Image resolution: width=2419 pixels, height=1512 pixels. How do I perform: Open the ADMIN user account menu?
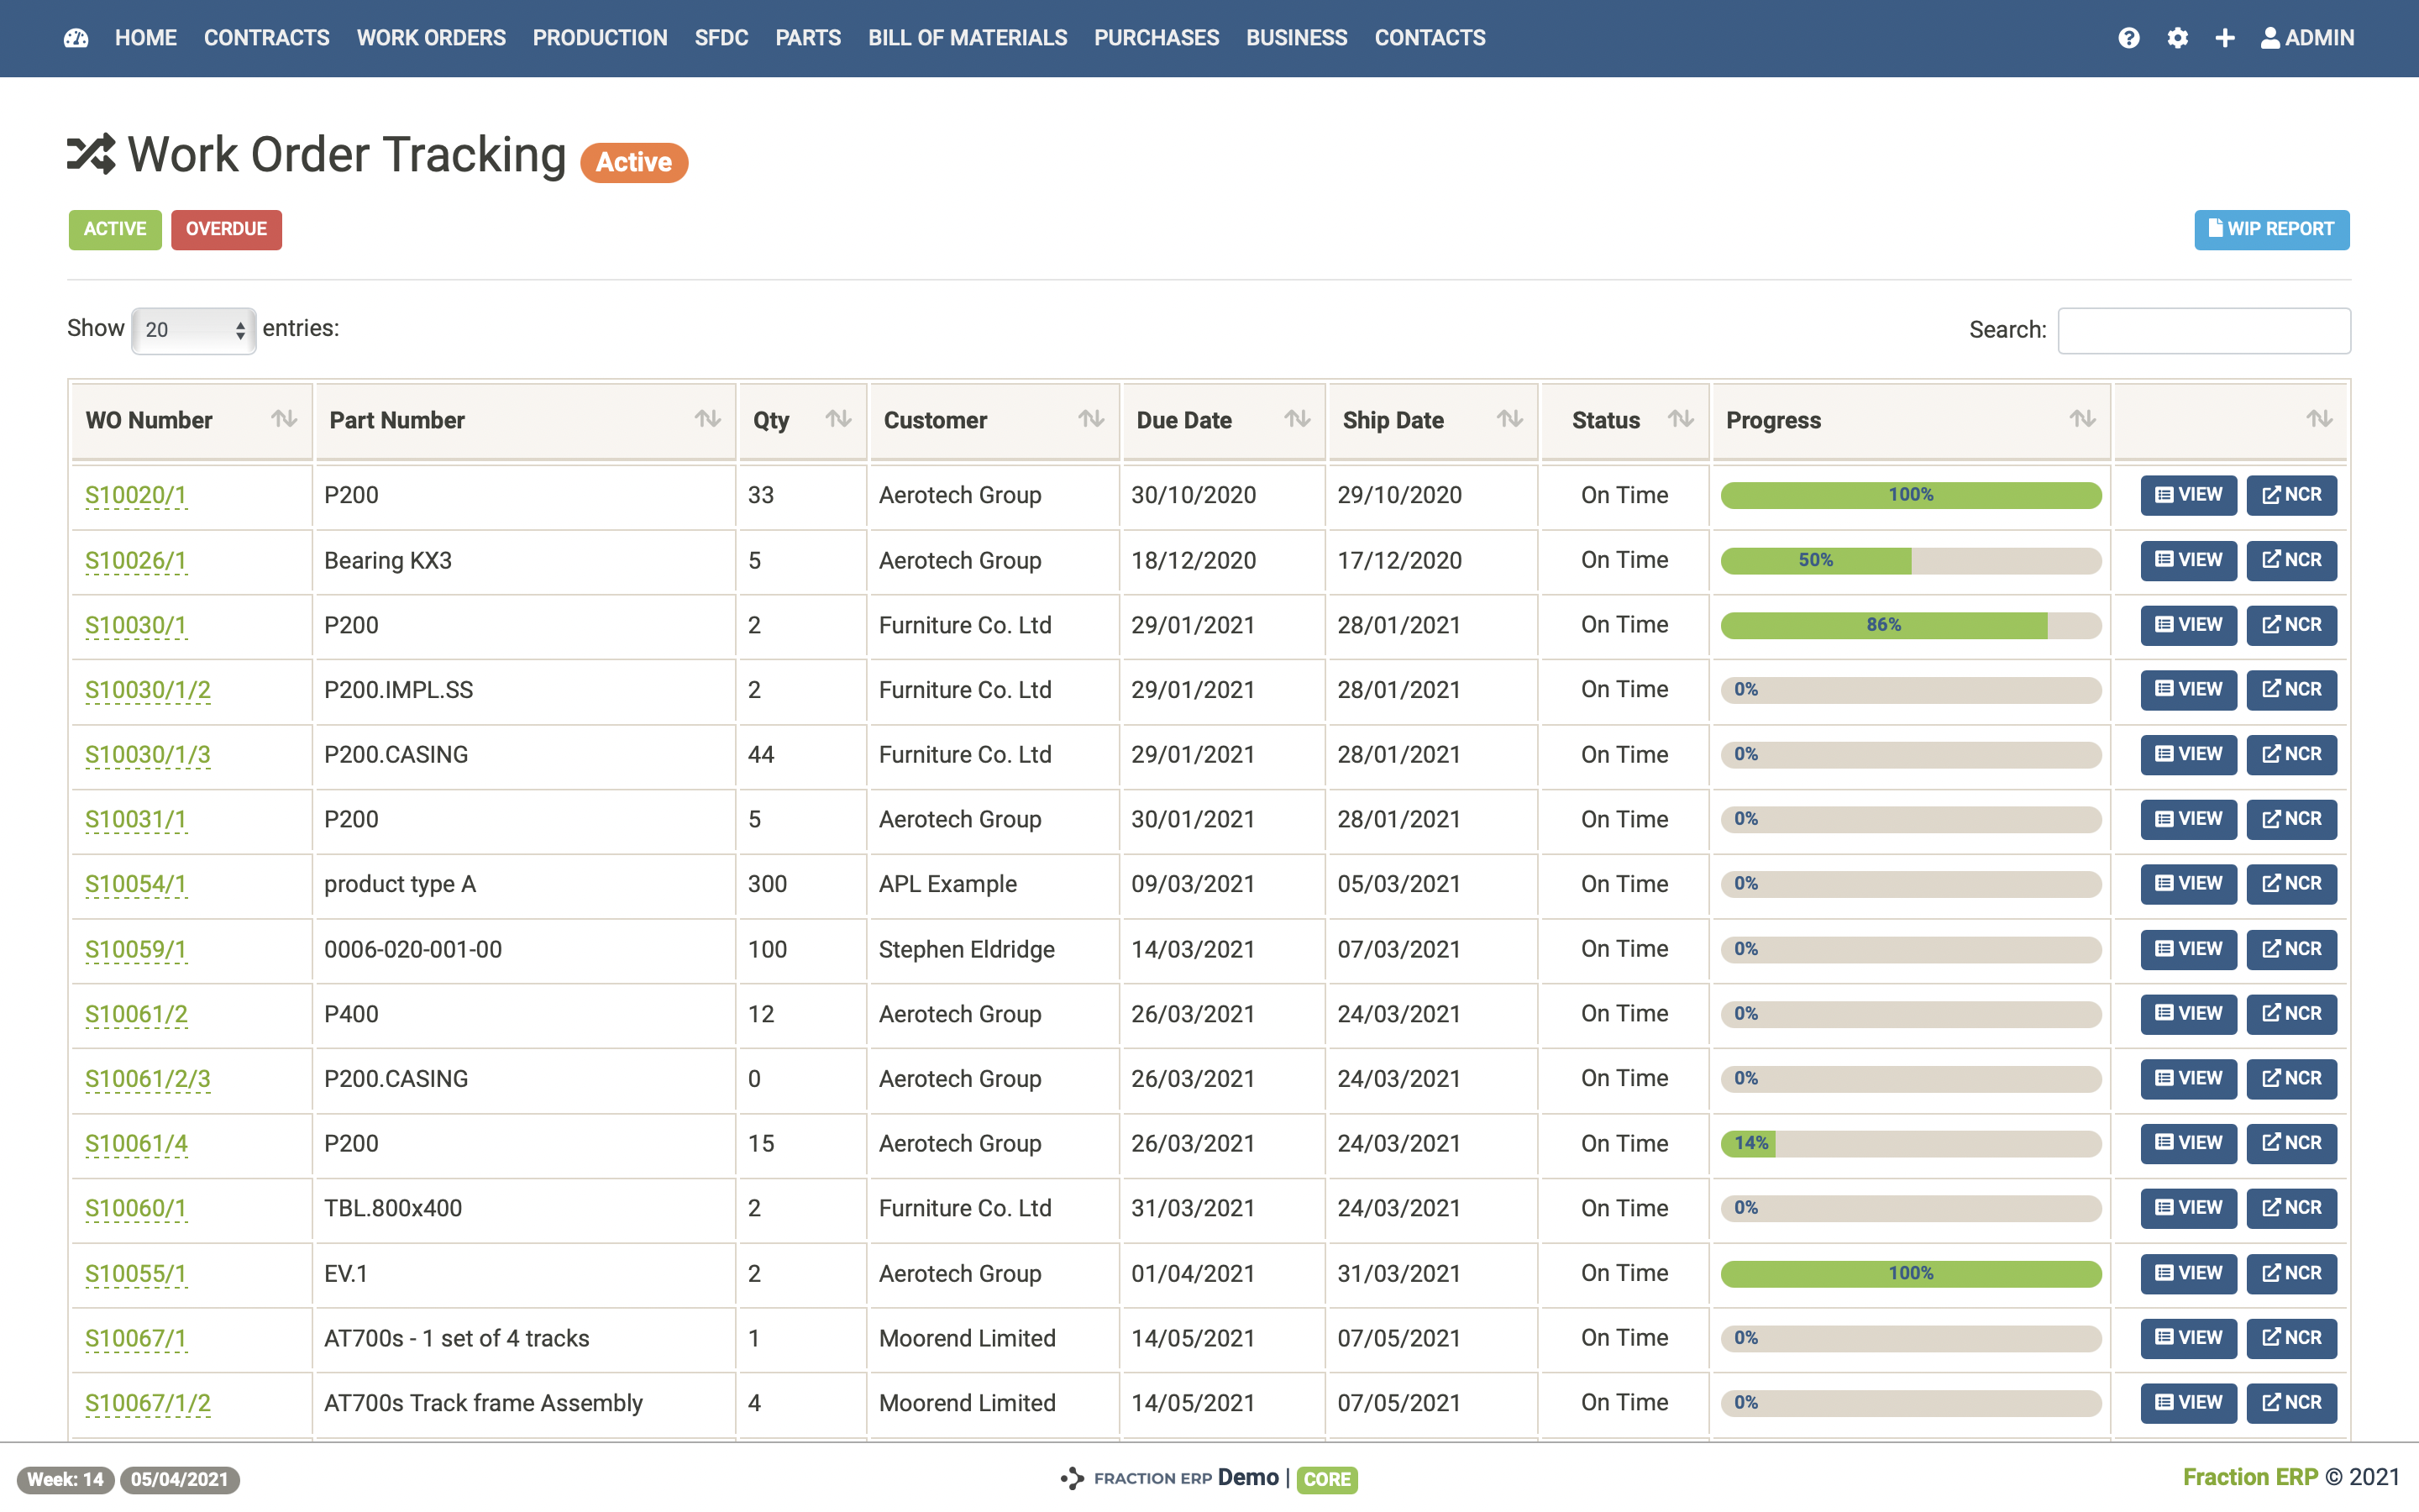pos(2307,38)
